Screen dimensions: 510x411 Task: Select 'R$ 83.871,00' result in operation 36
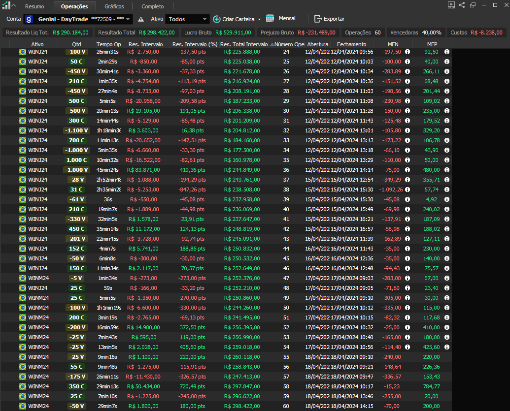coord(143,170)
